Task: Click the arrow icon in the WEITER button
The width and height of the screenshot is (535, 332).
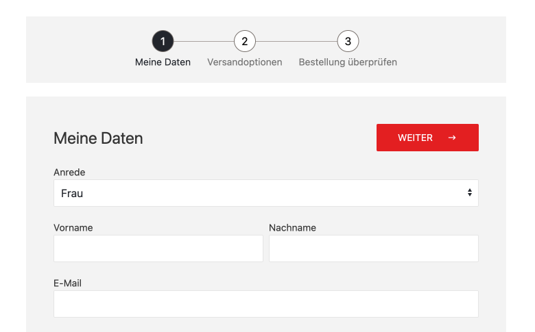Action: point(452,138)
